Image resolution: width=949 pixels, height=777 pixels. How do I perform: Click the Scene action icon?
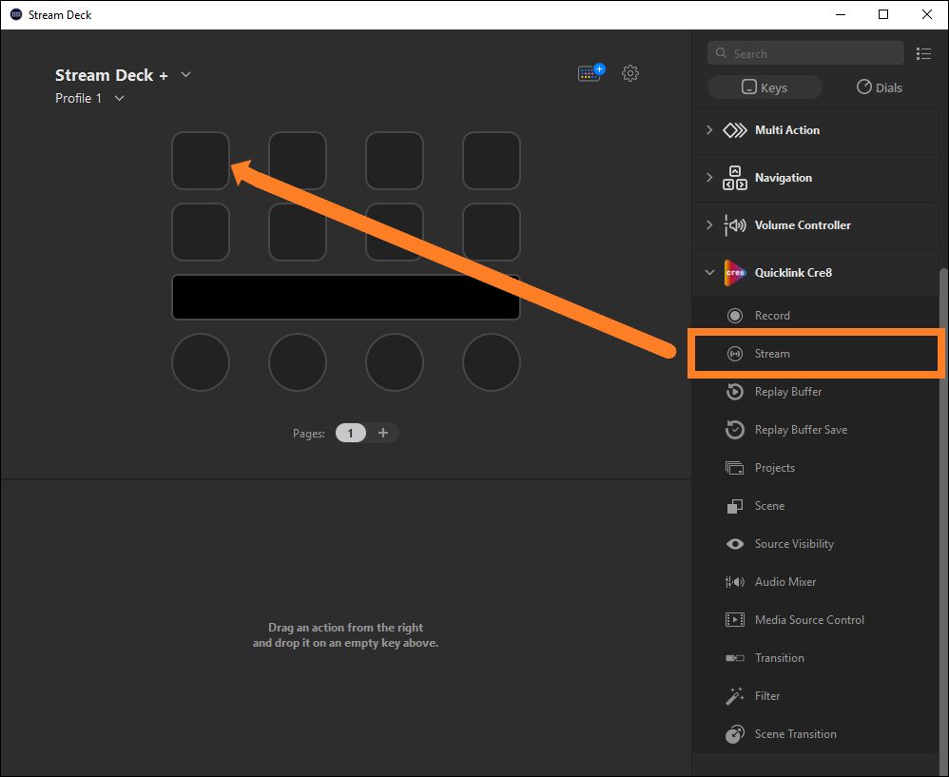click(x=735, y=506)
